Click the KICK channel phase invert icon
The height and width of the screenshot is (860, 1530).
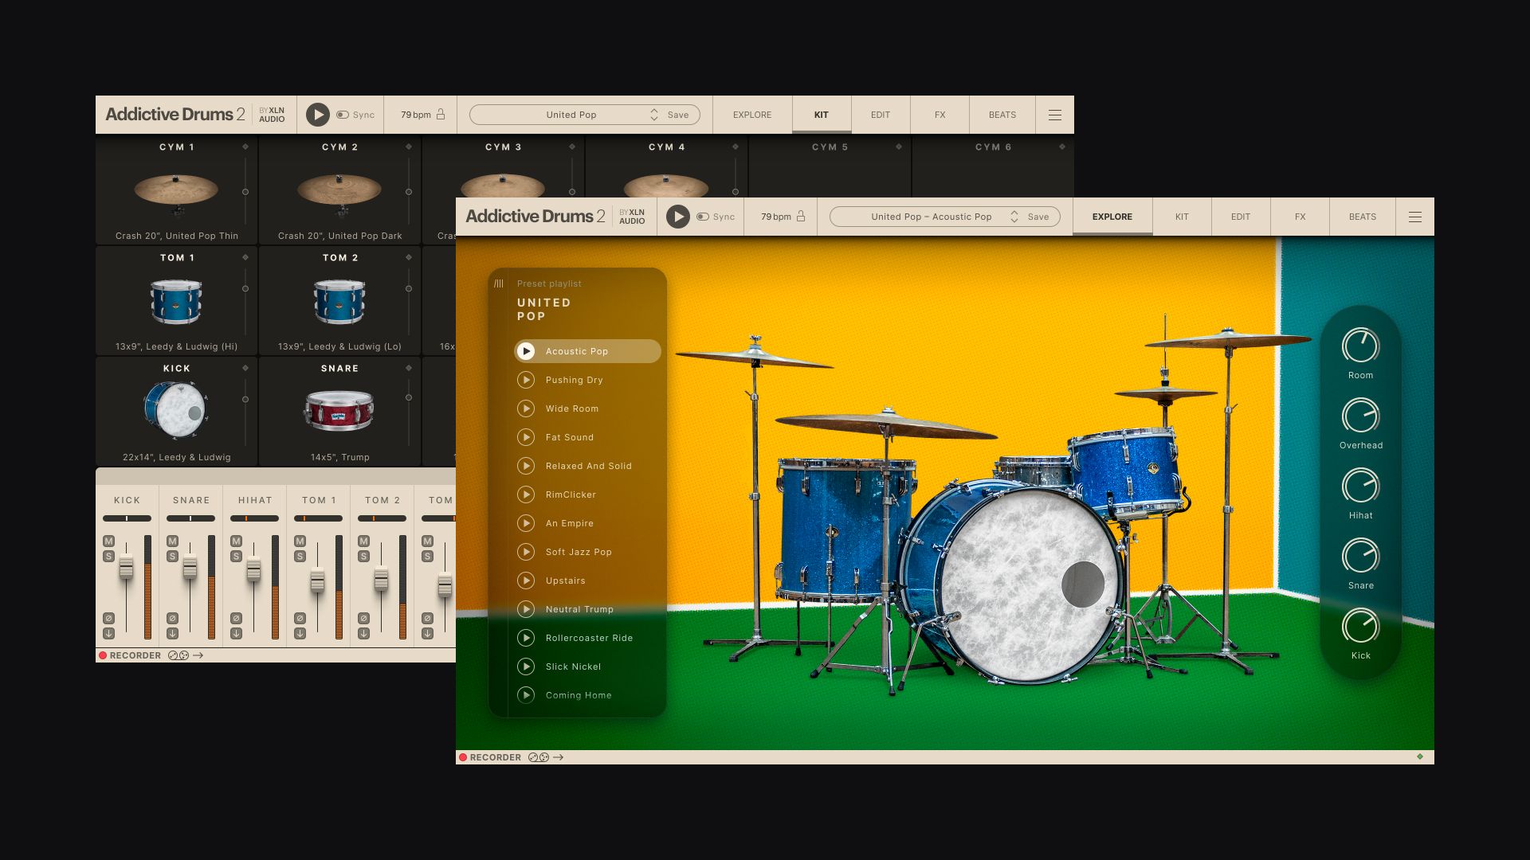(x=108, y=618)
